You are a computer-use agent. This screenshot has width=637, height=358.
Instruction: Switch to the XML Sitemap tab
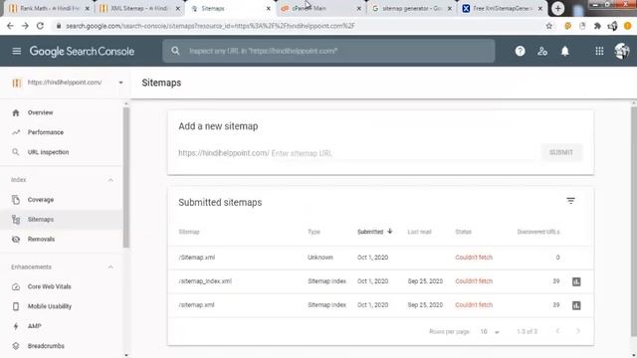pyautogui.click(x=139, y=8)
